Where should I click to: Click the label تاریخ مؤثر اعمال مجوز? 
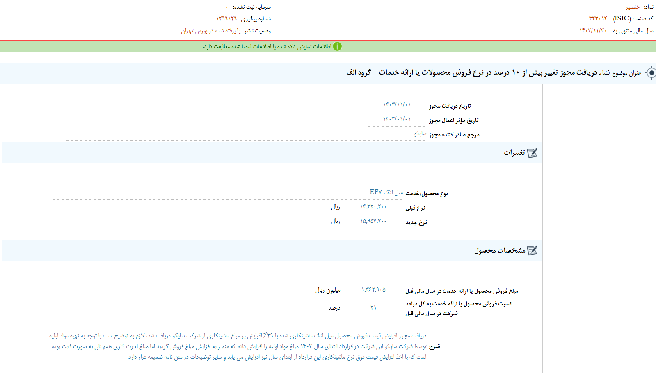(x=454, y=120)
